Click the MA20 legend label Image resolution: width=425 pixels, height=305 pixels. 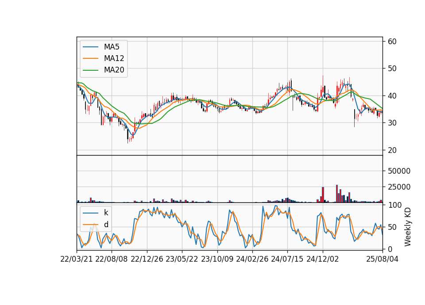[114, 70]
